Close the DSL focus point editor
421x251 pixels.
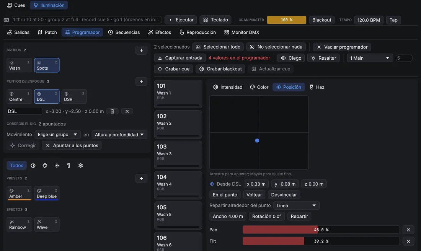point(127,111)
